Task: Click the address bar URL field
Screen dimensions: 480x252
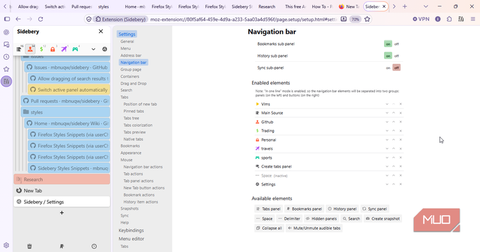Action: pyautogui.click(x=243, y=19)
